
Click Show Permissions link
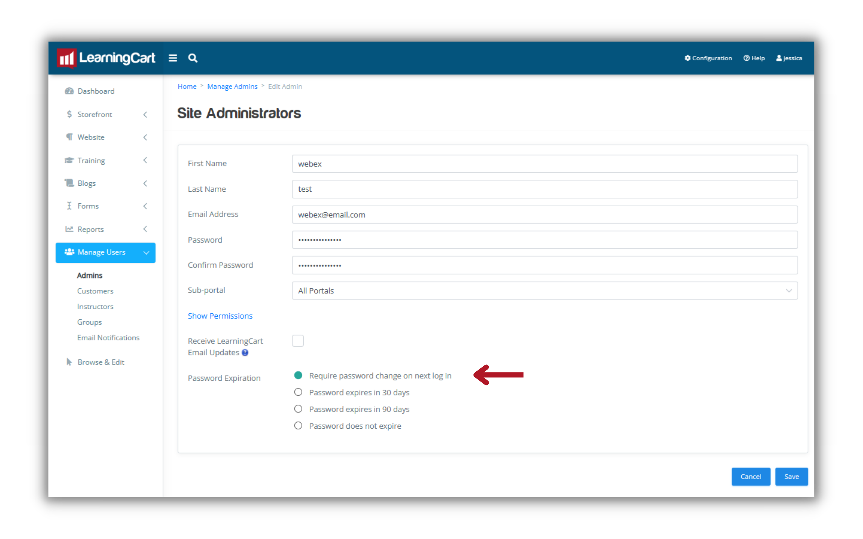tap(220, 316)
